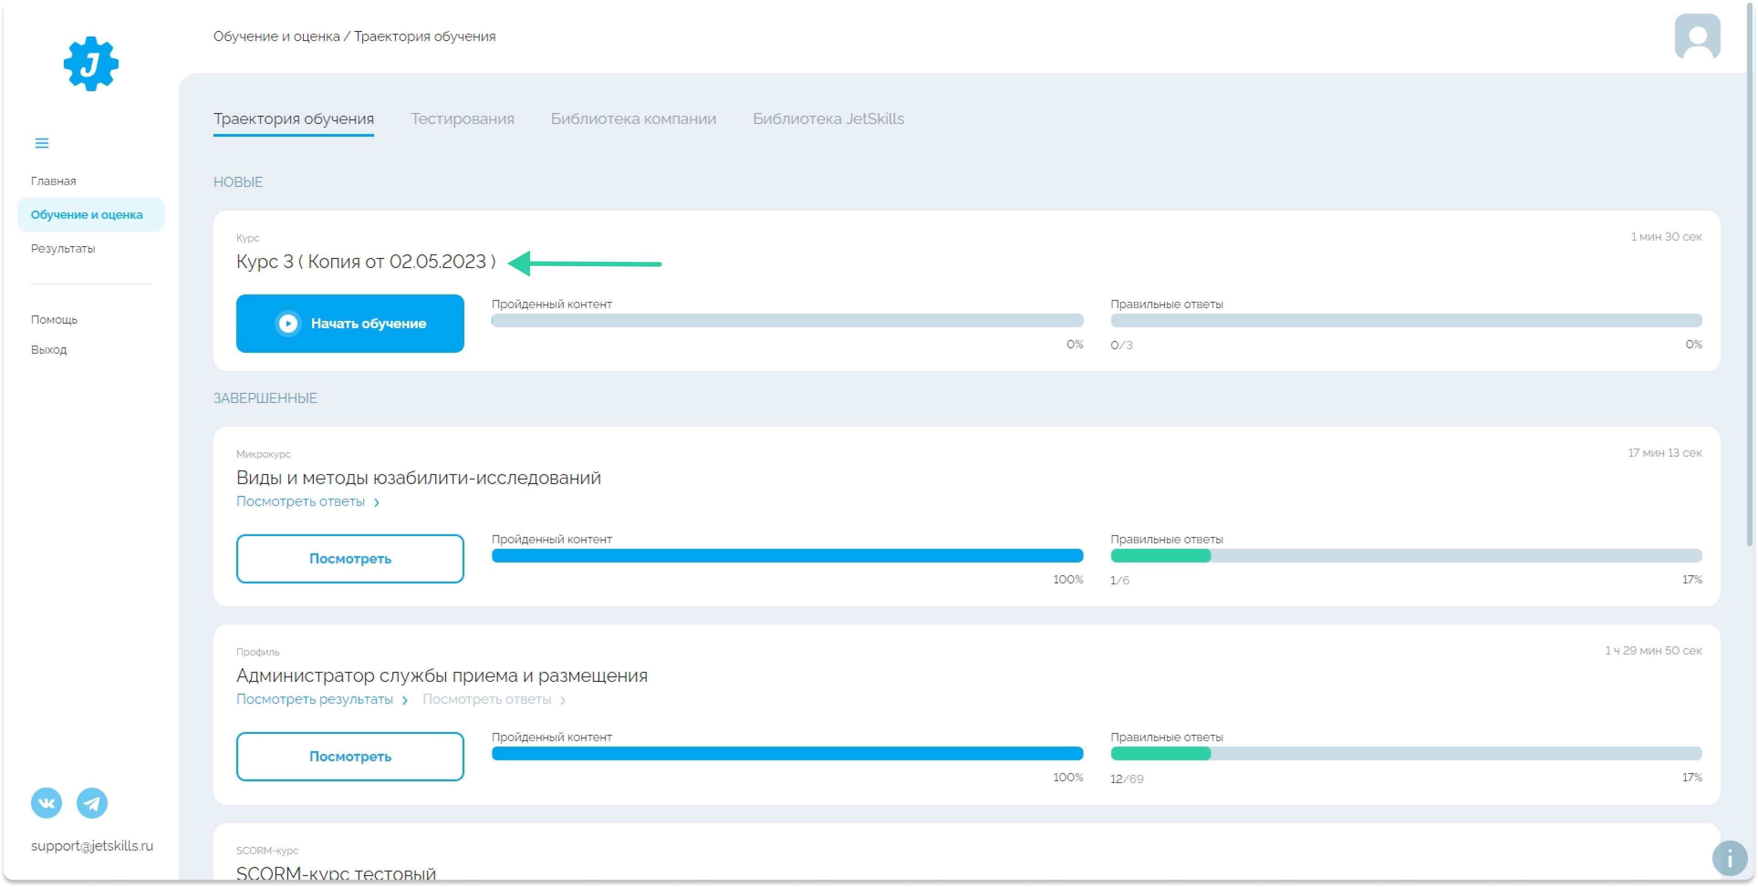Open the VK social link

click(x=47, y=803)
